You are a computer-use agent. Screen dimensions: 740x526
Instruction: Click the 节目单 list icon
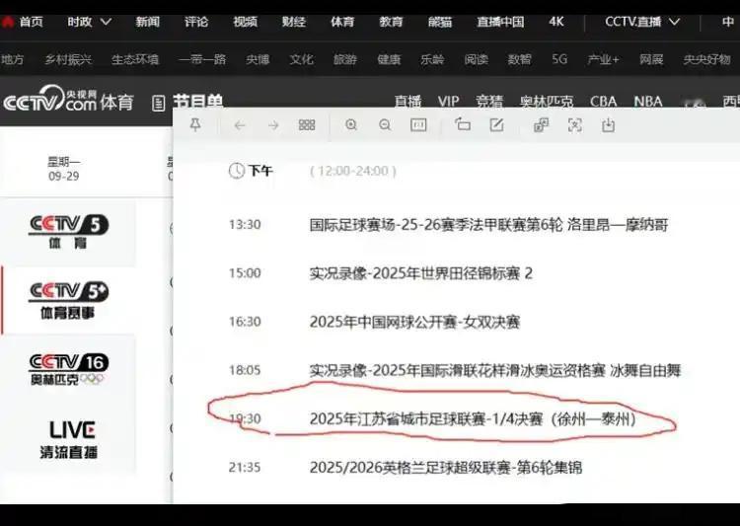[159, 103]
